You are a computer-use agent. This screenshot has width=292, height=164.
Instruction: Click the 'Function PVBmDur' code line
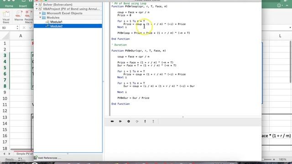click(139, 51)
